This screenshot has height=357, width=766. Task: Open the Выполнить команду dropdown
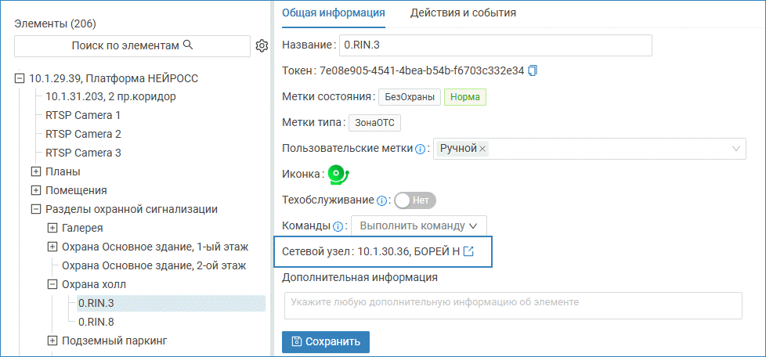pyautogui.click(x=418, y=226)
